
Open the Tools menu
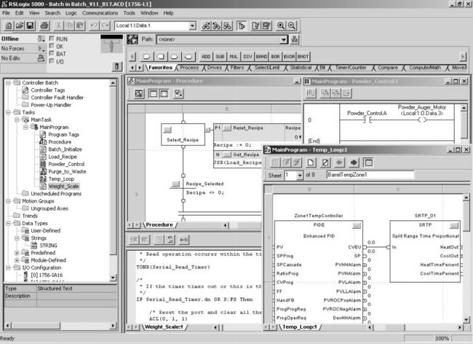point(129,13)
